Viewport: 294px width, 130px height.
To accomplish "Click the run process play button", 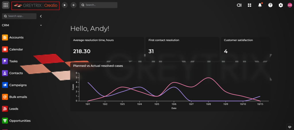I will pyautogui.click(x=65, y=5).
